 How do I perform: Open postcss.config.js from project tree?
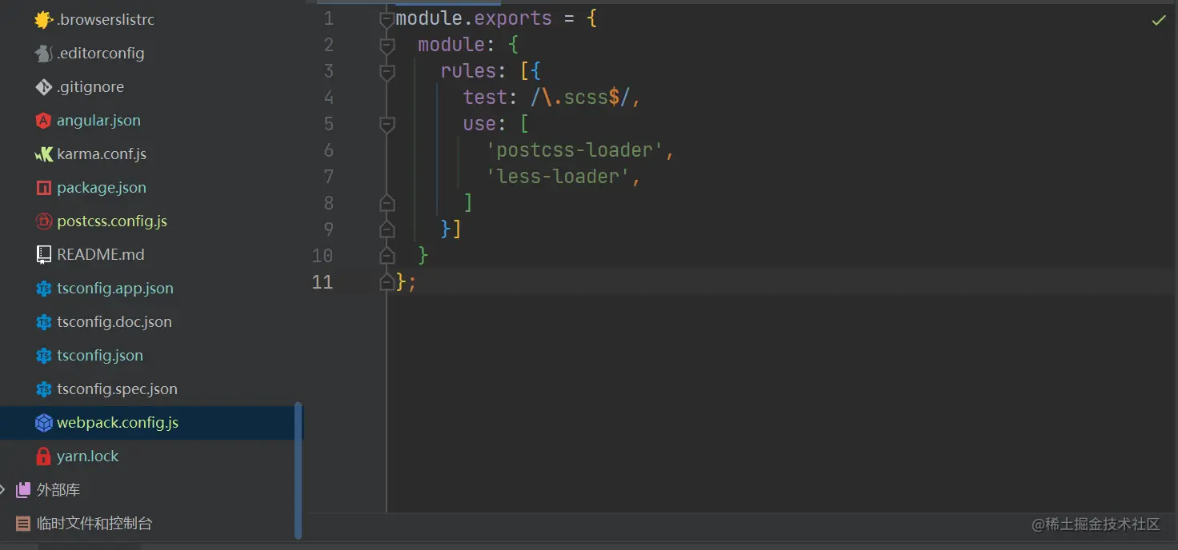(x=112, y=221)
